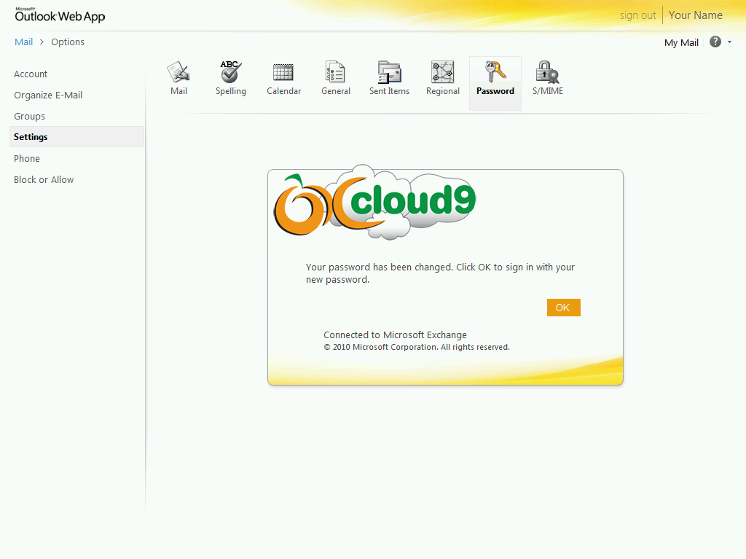Click the help question mark icon
The width and height of the screenshot is (746, 559).
tap(715, 42)
